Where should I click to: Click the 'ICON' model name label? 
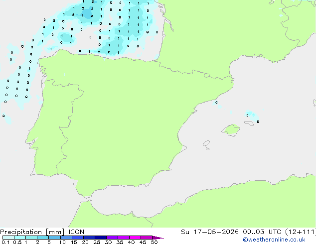76,232
